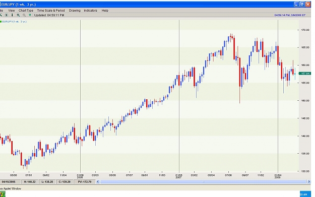Click the PV: 172.79 status cell
This screenshot has height=197, width=315.
point(85,182)
